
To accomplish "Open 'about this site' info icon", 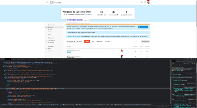I will pos(102,12).
